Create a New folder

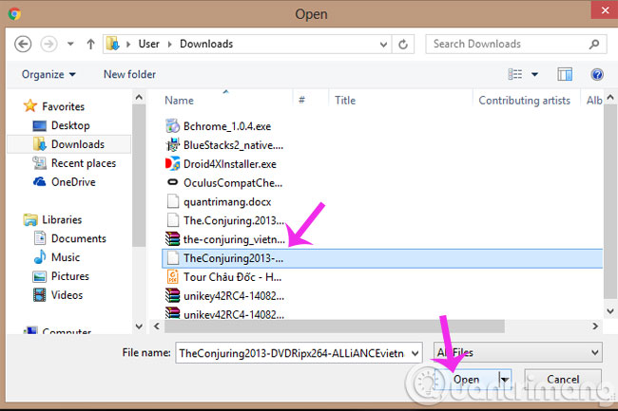[129, 74]
